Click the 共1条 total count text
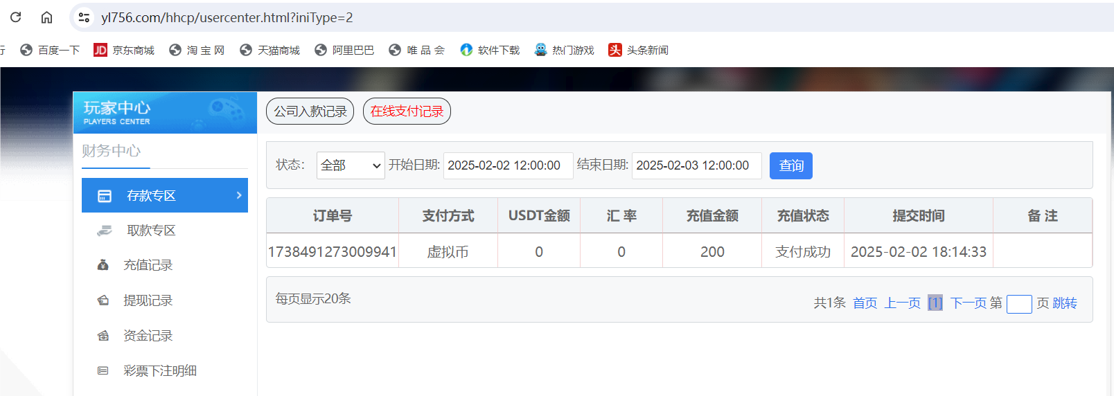The image size is (1114, 396). [x=829, y=303]
